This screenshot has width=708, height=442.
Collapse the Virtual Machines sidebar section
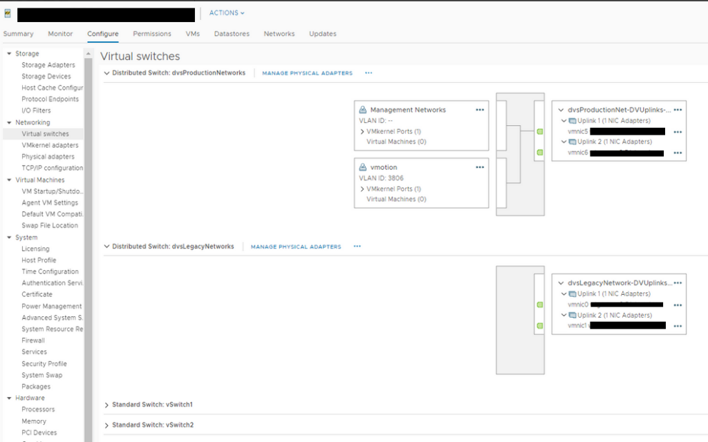[x=9, y=180]
